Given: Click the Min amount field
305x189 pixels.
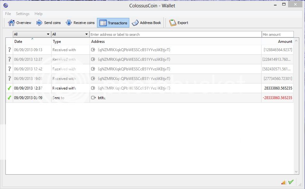Looking at the screenshot, I should coord(277,35).
